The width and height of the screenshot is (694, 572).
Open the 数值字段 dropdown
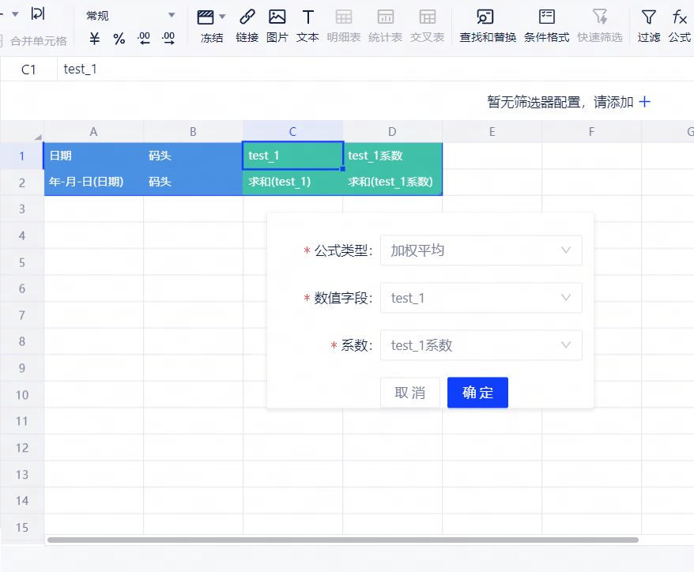(x=481, y=298)
